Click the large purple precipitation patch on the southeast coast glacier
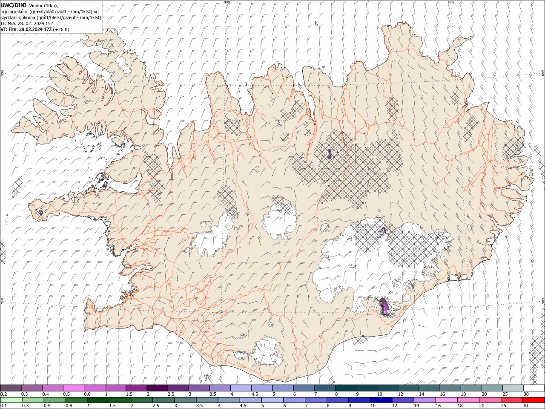The width and height of the screenshot is (545, 409). [384, 307]
